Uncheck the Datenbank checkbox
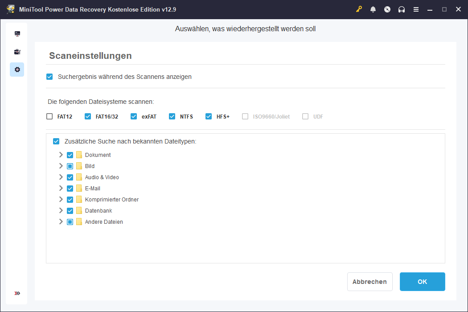The image size is (468, 312). point(70,211)
